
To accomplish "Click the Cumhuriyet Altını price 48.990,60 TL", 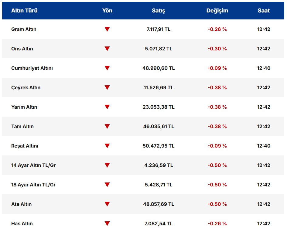I will (x=159, y=68).
